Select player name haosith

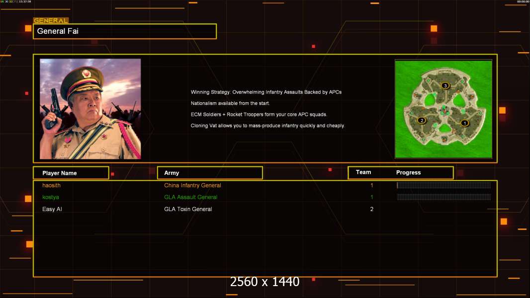click(x=51, y=185)
